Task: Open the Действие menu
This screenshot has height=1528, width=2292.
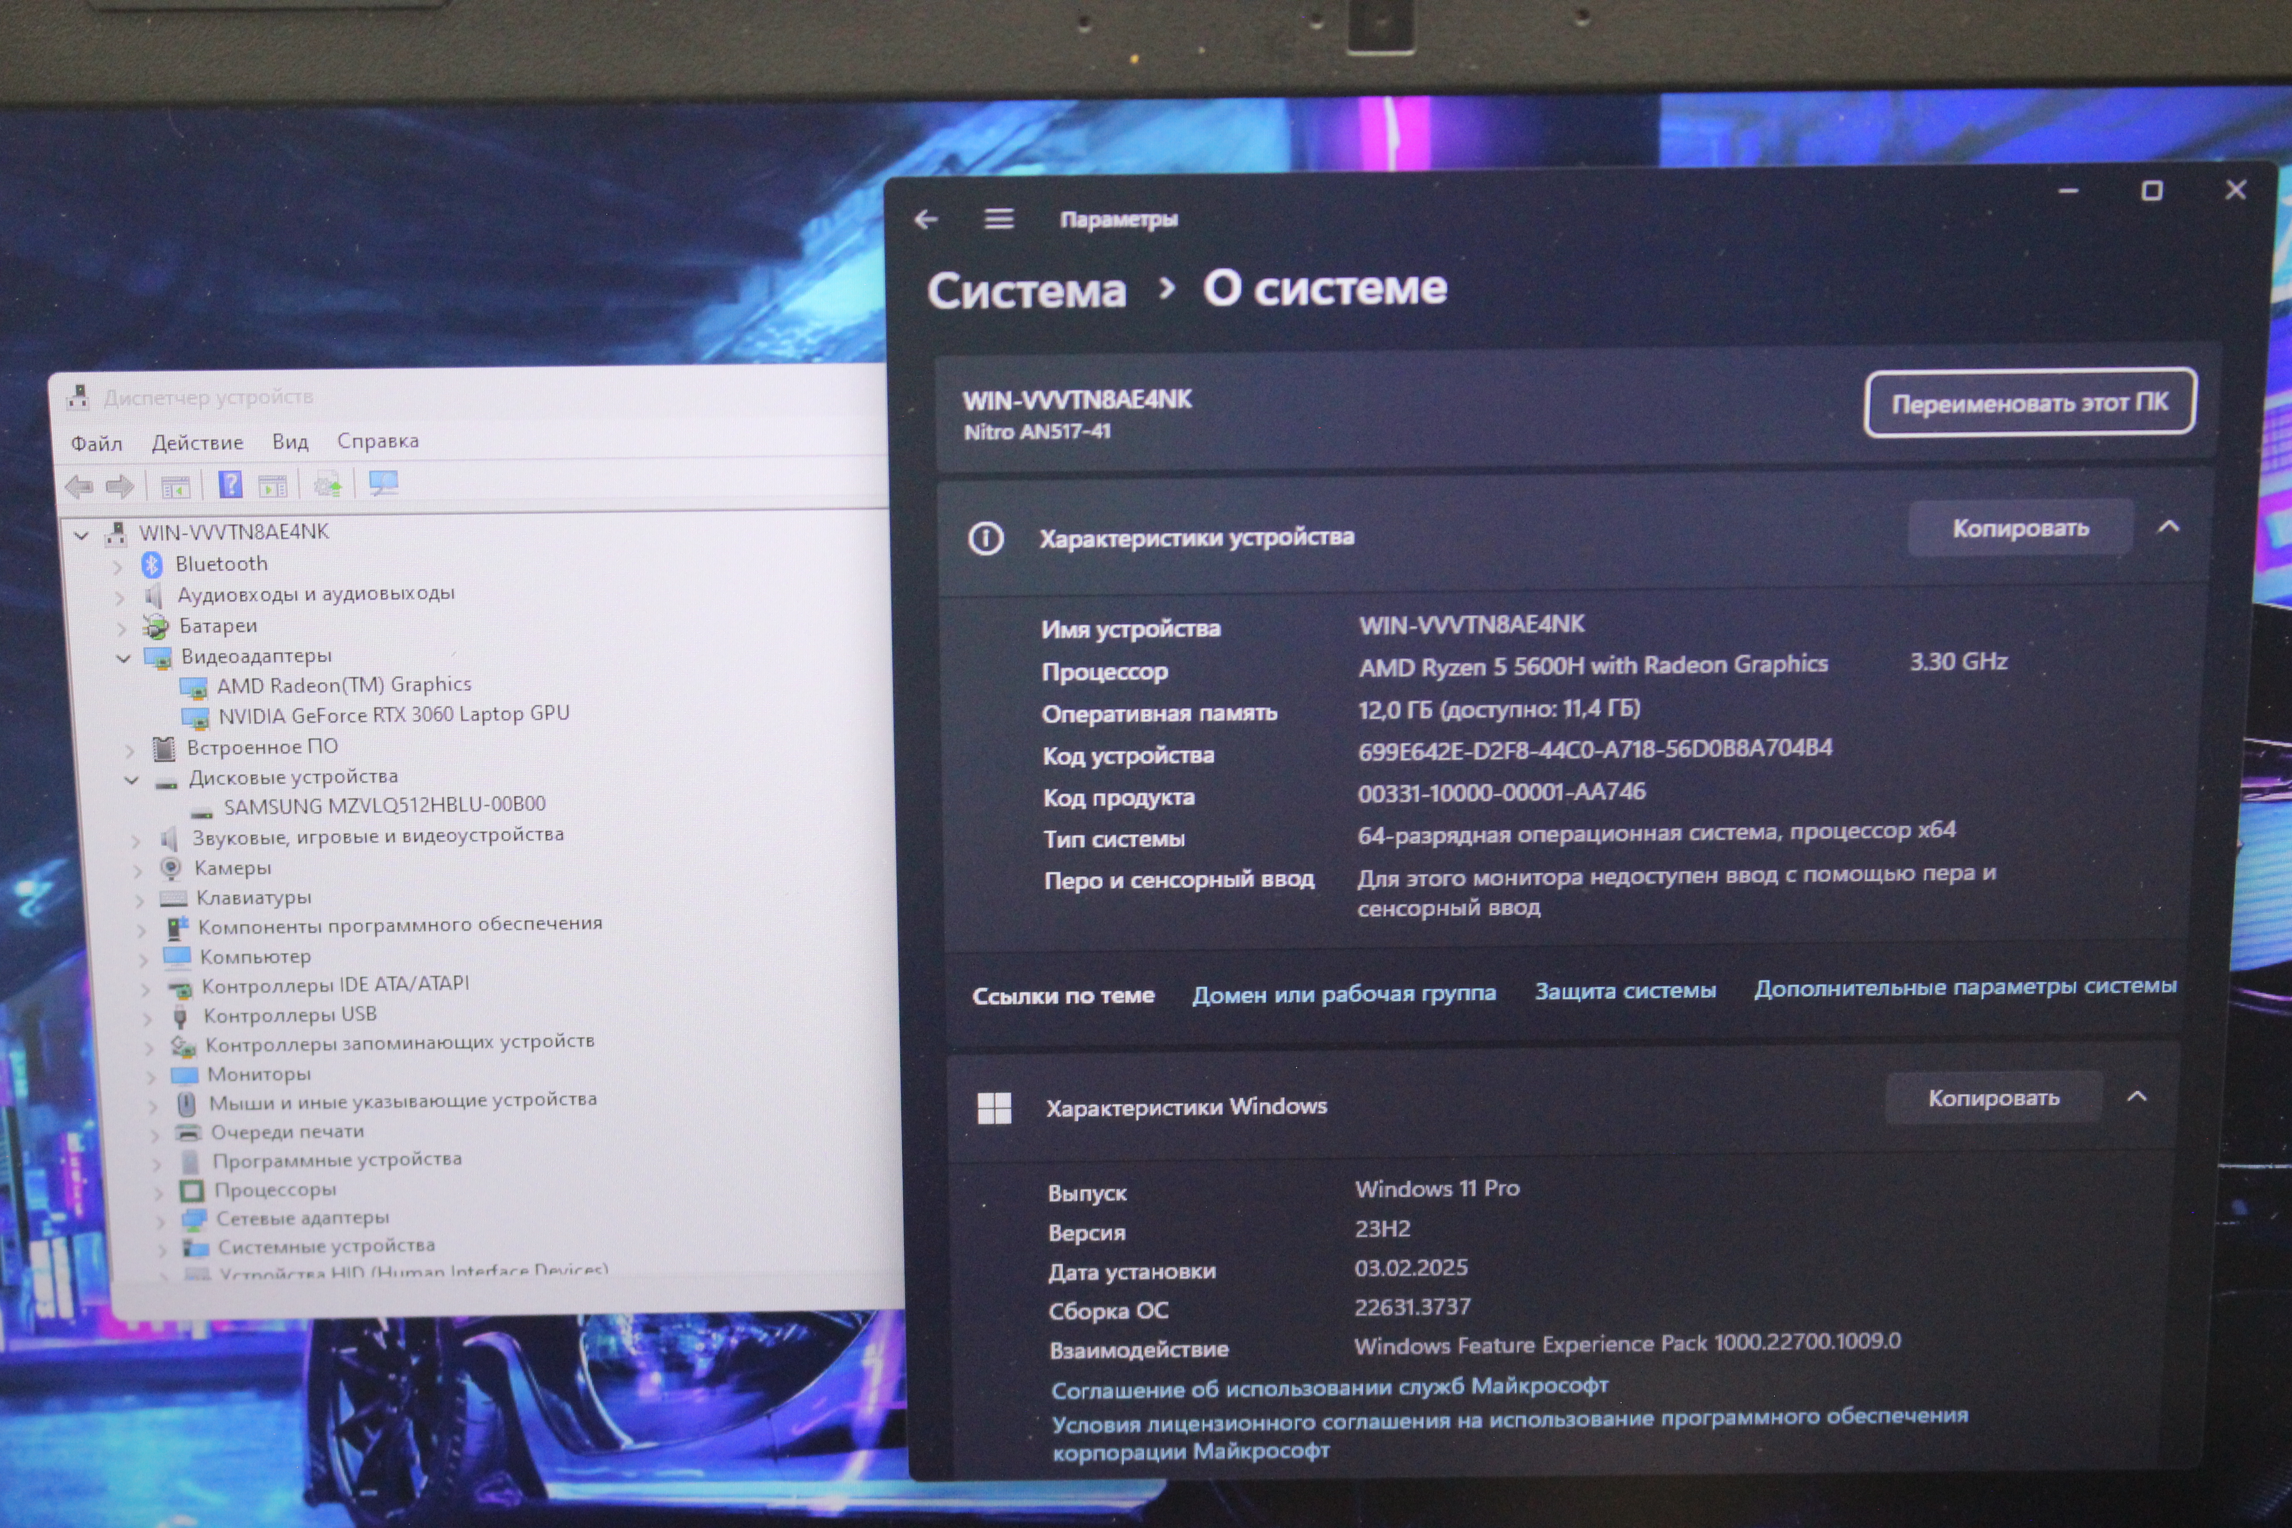Action: pyautogui.click(x=197, y=443)
